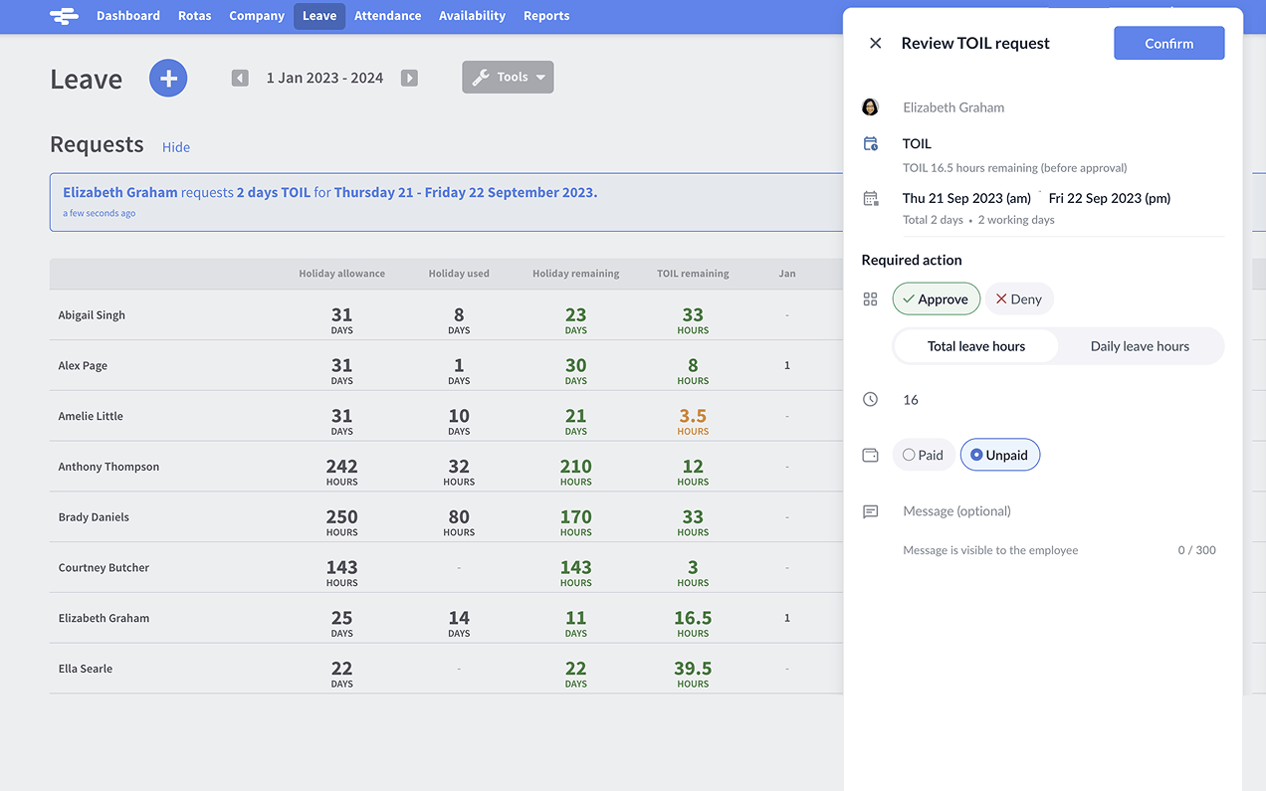Select the Approve option
1266x791 pixels.
(937, 298)
